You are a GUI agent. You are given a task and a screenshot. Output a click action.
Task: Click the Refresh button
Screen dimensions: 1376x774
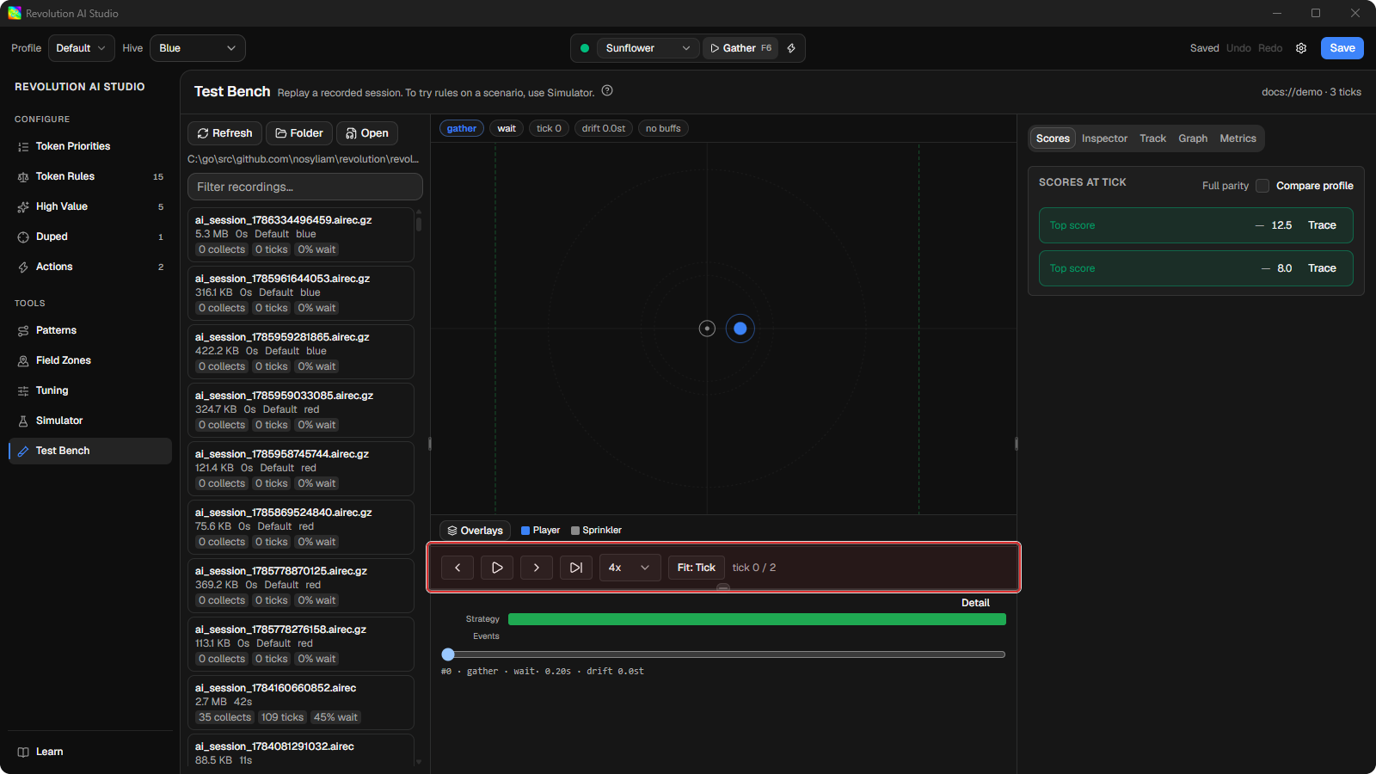tap(224, 133)
